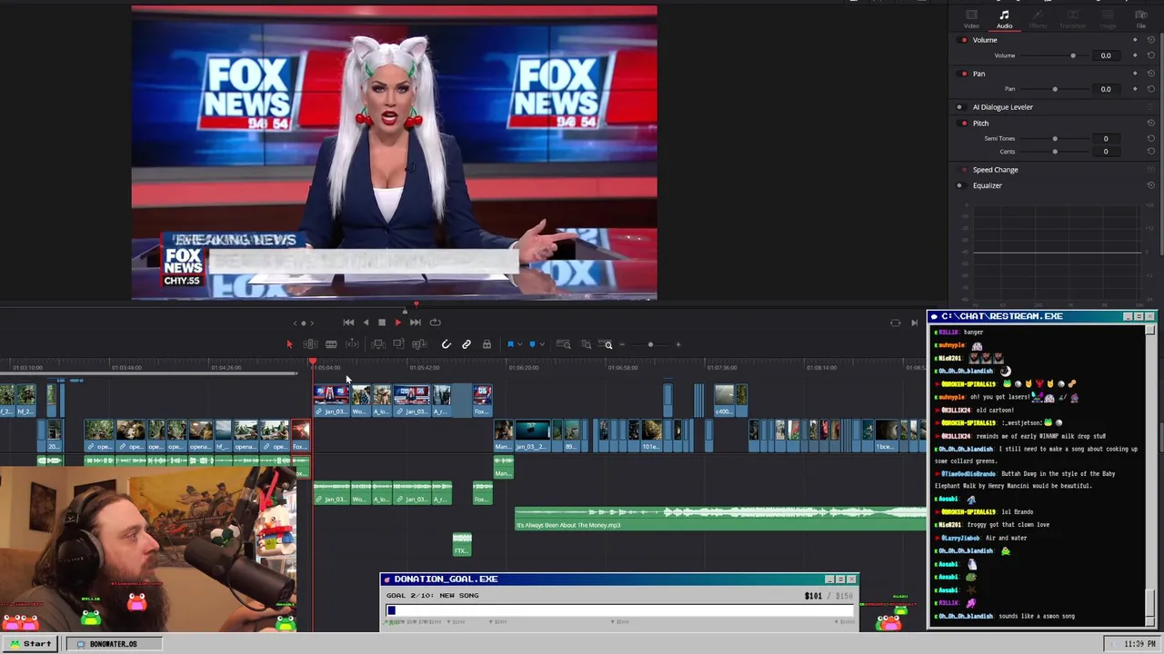Viewport: 1164px width, 654px height.
Task: Click BONGWATER_OS taskbar button
Action: pyautogui.click(x=113, y=643)
